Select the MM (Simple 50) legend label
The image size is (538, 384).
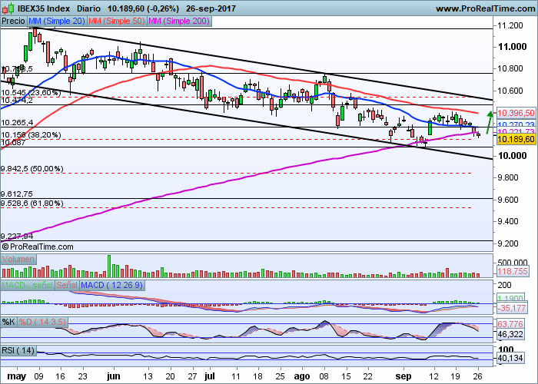(x=117, y=22)
